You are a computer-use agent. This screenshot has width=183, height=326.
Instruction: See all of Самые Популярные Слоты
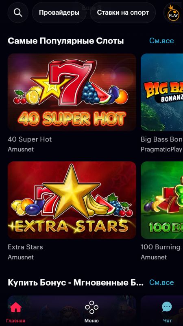point(161,41)
